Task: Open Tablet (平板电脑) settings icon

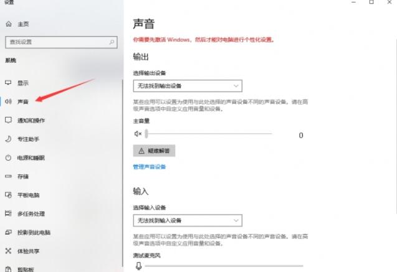Action: (8, 195)
